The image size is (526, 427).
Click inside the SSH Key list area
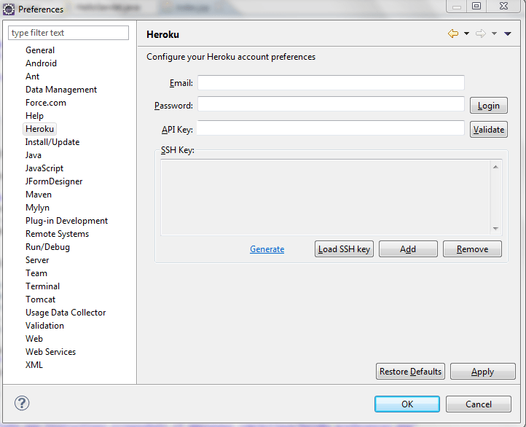point(326,197)
